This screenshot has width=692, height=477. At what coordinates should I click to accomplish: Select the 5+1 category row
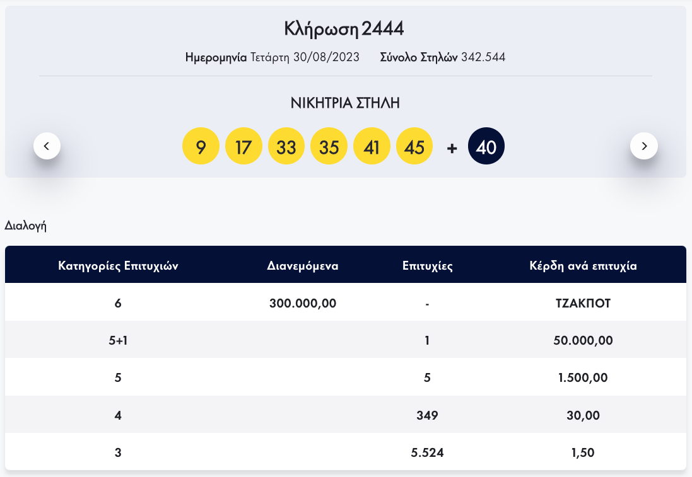(118, 340)
